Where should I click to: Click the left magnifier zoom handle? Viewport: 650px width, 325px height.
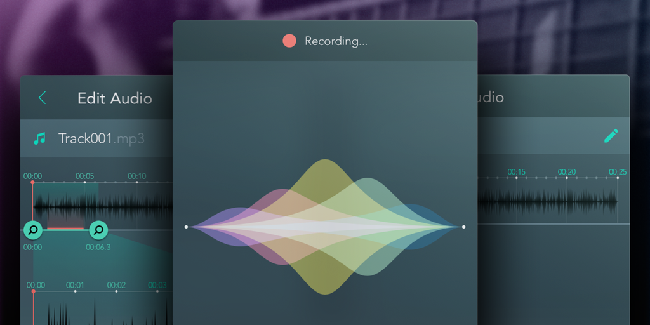click(x=33, y=230)
